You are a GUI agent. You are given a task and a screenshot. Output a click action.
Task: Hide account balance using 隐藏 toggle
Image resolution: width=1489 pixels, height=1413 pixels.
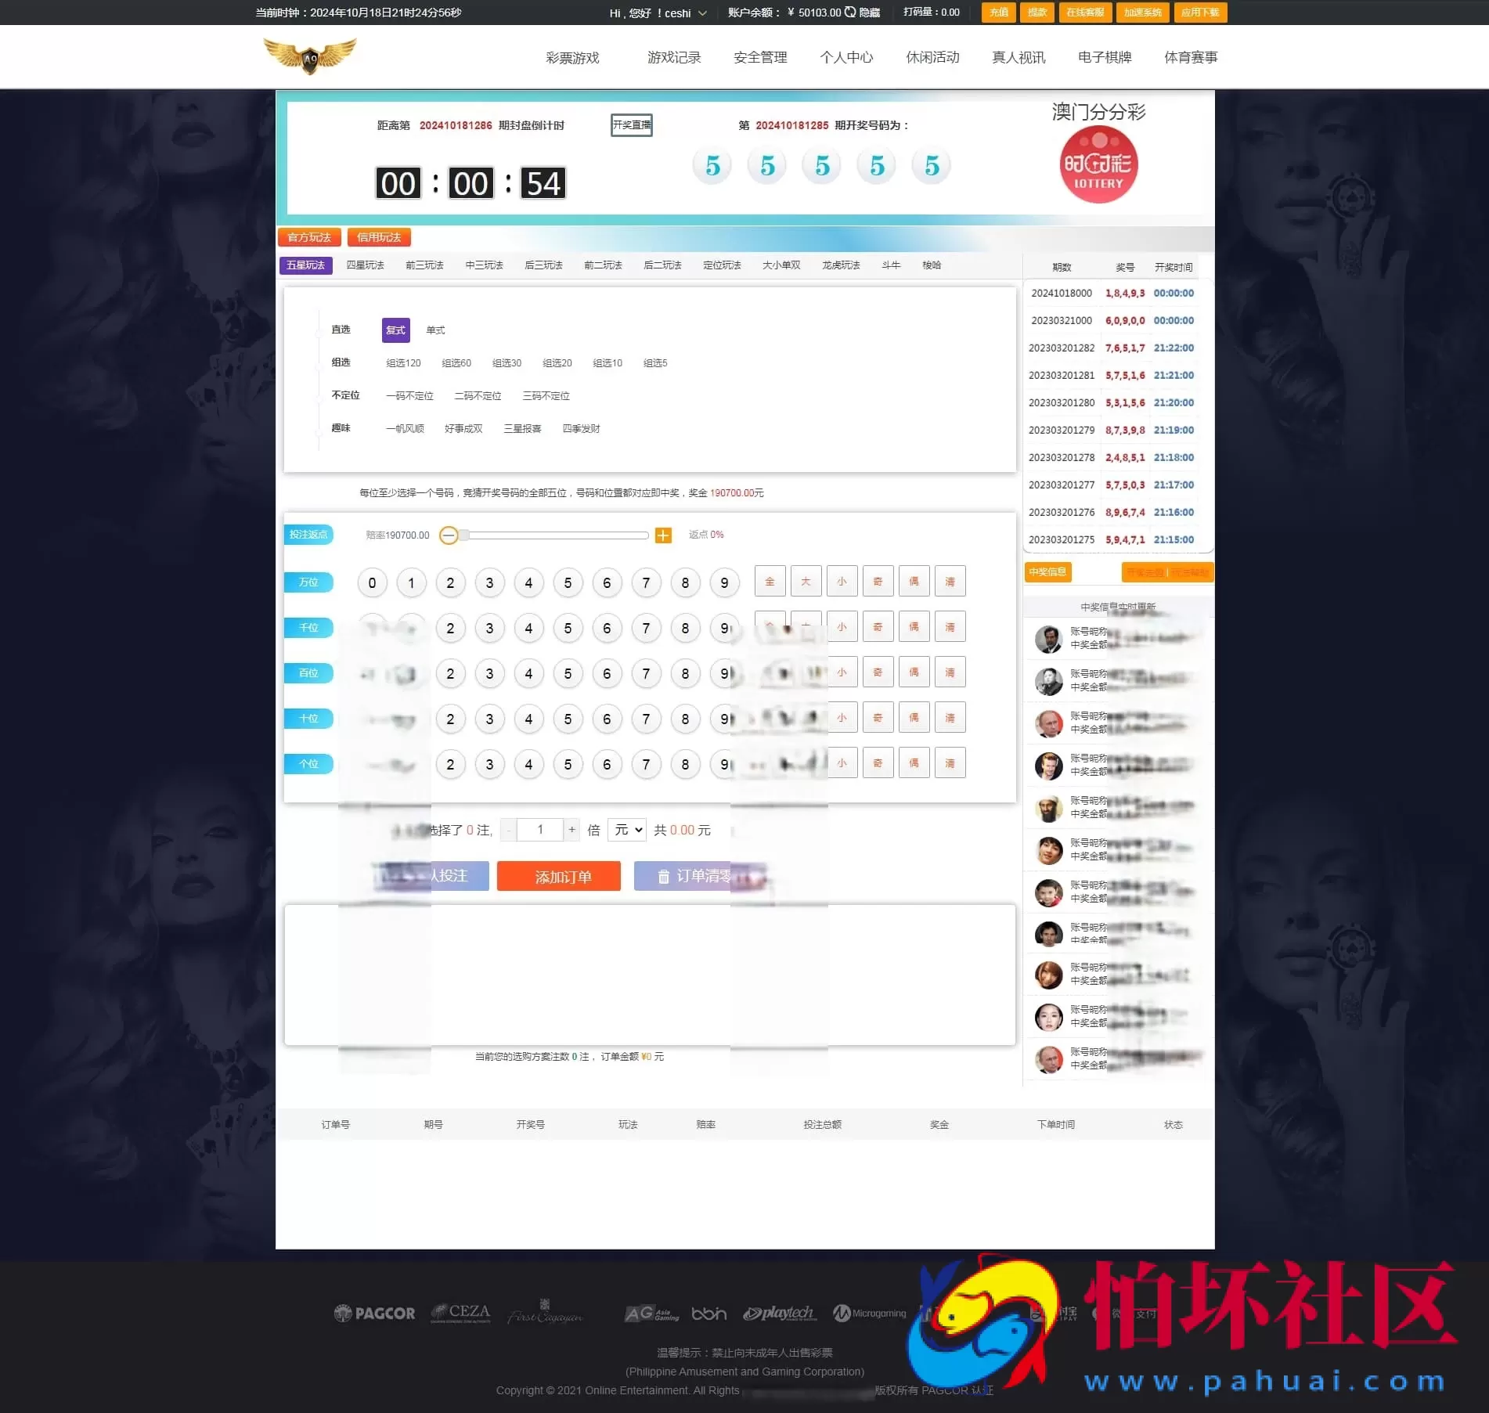click(x=869, y=13)
